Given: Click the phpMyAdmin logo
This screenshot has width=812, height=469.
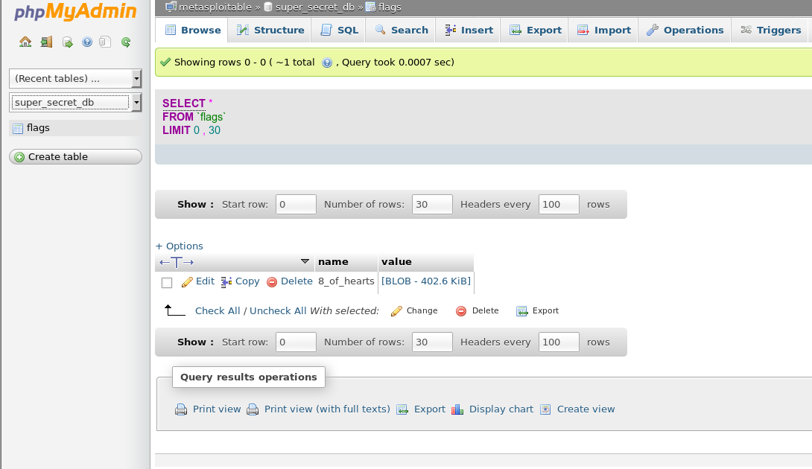Looking at the screenshot, I should click(75, 11).
